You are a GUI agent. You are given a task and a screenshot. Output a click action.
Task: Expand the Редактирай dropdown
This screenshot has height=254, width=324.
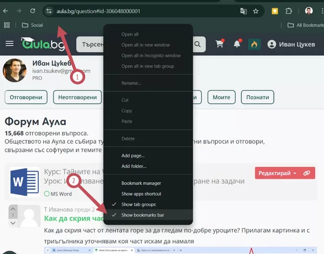tap(277, 173)
